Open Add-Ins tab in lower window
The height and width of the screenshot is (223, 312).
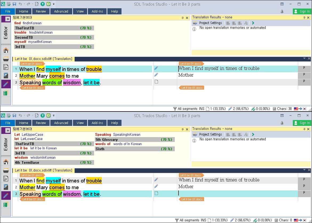(97, 123)
